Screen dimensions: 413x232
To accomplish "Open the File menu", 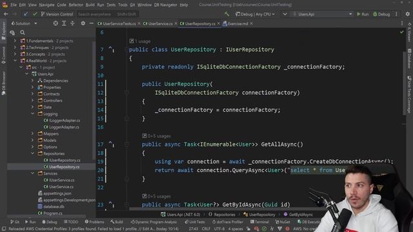I will click(x=14, y=5).
